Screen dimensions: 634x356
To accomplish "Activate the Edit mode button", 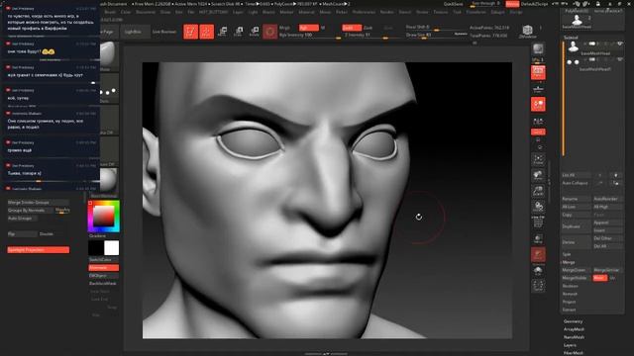I will point(190,32).
